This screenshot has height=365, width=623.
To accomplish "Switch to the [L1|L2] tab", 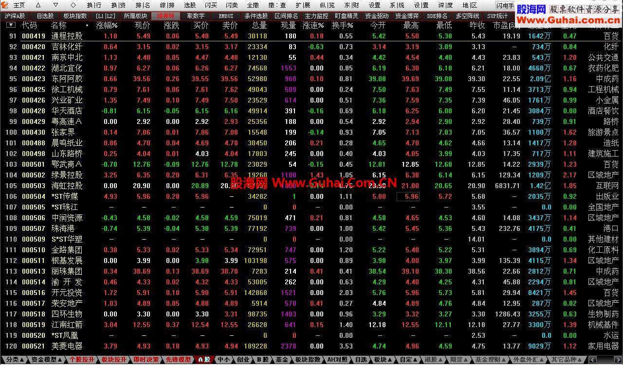I will (105, 16).
